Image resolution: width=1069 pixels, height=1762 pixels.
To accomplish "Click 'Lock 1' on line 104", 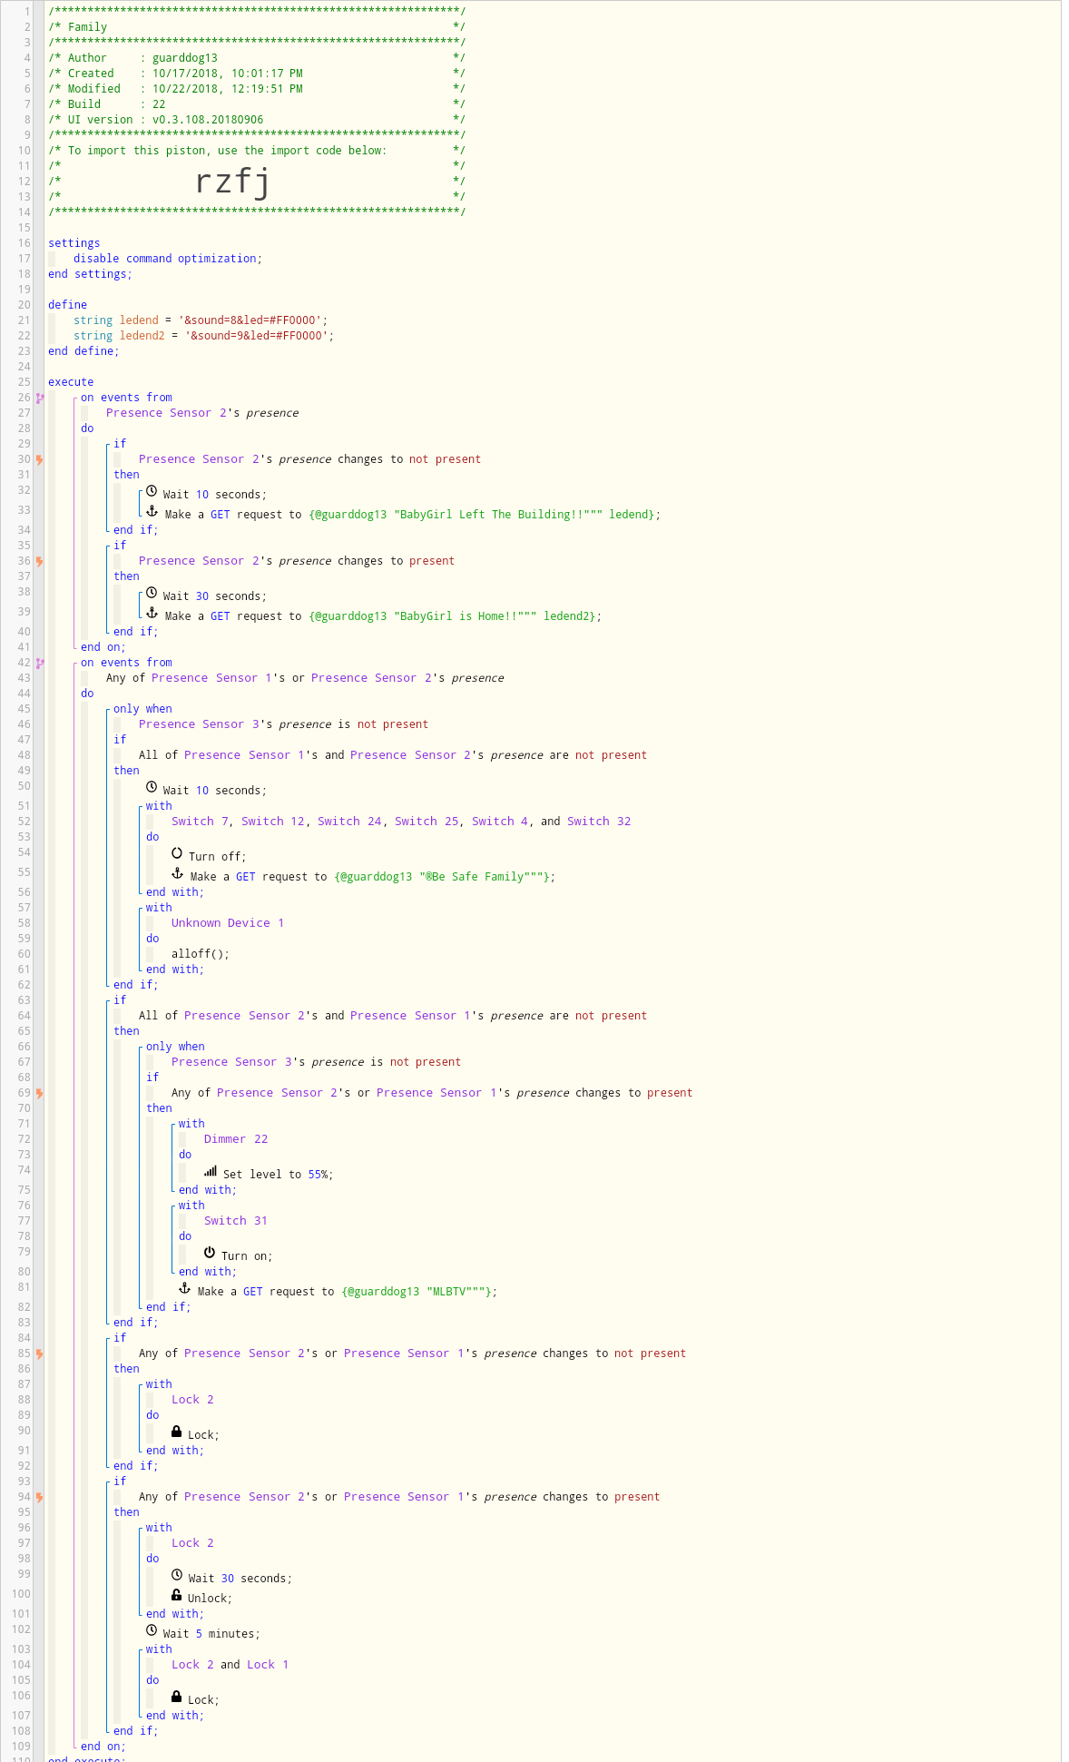I will 268,1665.
